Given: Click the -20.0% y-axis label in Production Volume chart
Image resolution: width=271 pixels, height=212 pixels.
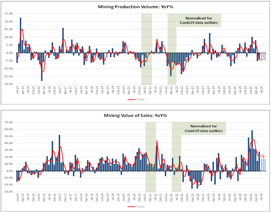Looking at the screenshot, I should click(9, 84).
